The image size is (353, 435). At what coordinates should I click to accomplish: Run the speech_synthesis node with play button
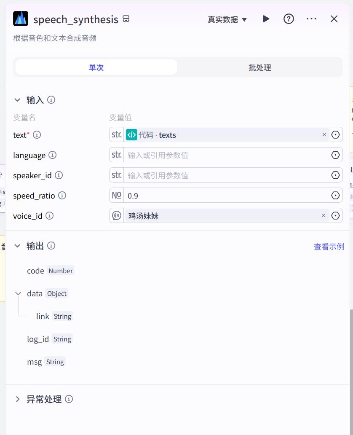266,19
